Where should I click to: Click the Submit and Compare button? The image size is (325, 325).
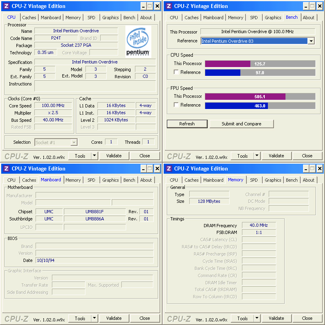tap(241, 124)
